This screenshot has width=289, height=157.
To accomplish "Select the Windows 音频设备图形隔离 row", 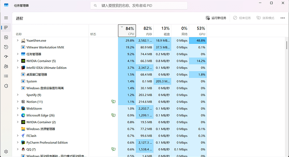I will click(109, 88).
